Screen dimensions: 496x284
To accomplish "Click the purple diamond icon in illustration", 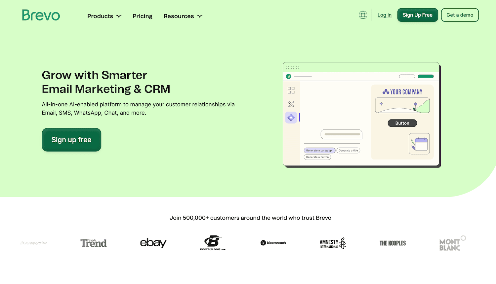I will tap(291, 118).
